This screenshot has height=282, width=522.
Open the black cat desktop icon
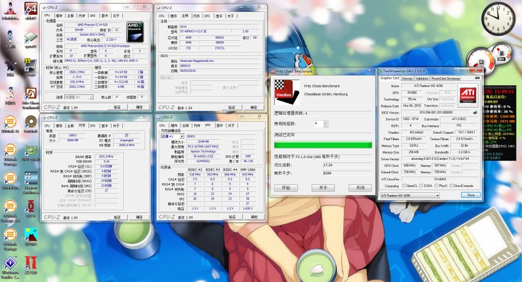click(10, 65)
